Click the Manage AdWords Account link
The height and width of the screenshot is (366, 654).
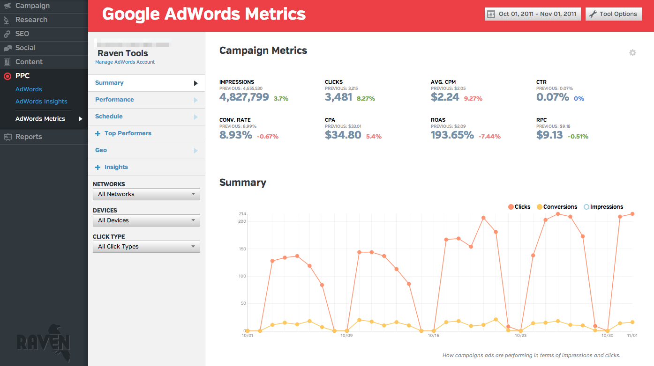(x=125, y=62)
